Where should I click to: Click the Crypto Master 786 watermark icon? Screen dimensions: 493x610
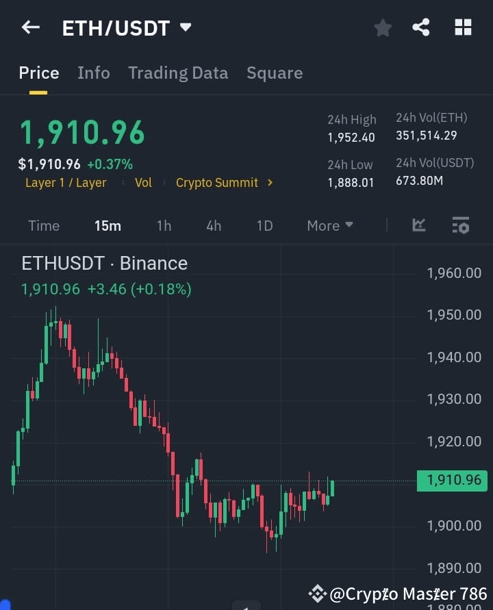click(317, 594)
